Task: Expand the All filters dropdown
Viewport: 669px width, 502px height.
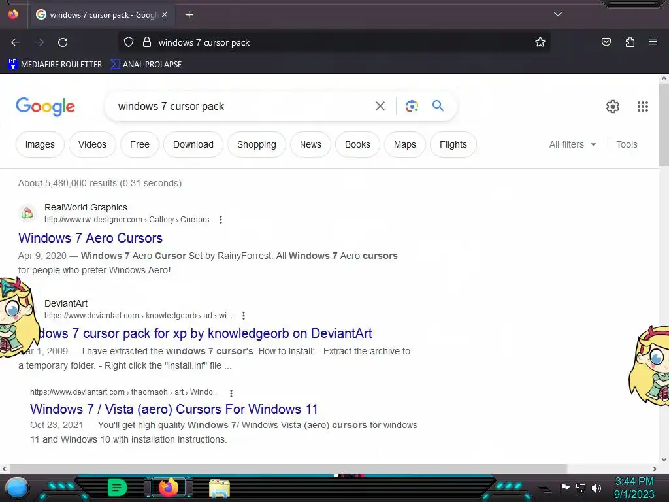Action: tap(572, 144)
